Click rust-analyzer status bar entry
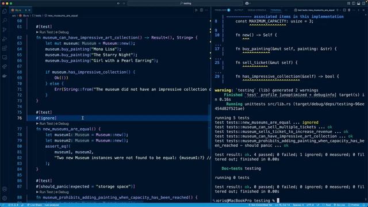 [52, 205]
